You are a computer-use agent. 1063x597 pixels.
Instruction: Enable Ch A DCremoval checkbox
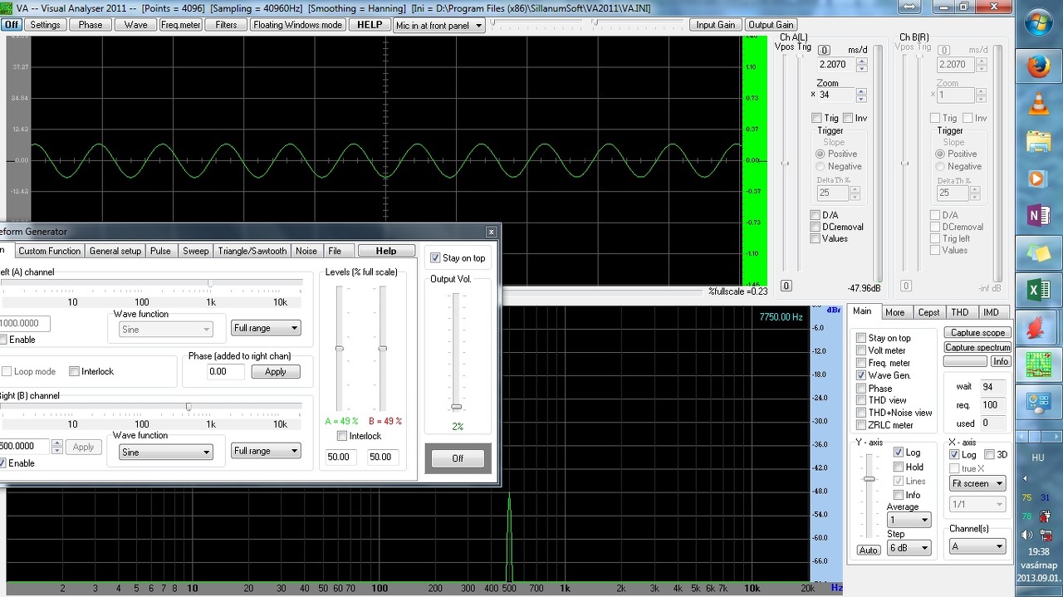coord(816,227)
